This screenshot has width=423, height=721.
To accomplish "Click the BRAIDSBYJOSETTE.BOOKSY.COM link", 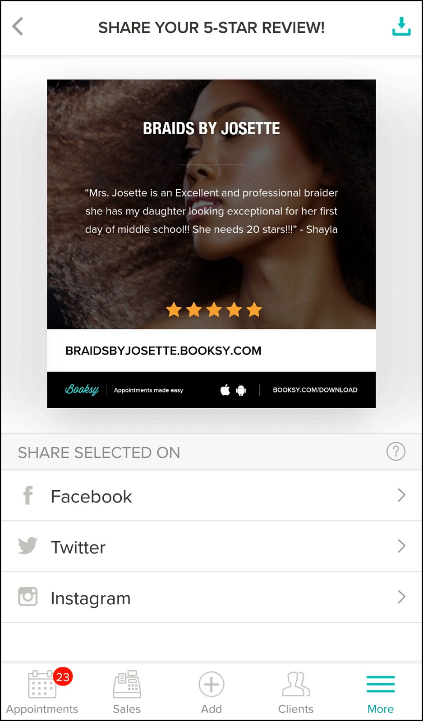I will (163, 351).
